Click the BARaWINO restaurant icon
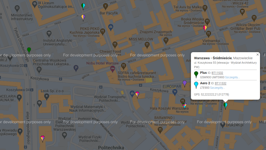Image resolution: width=266 pixels, height=150 pixels. [x=160, y=130]
